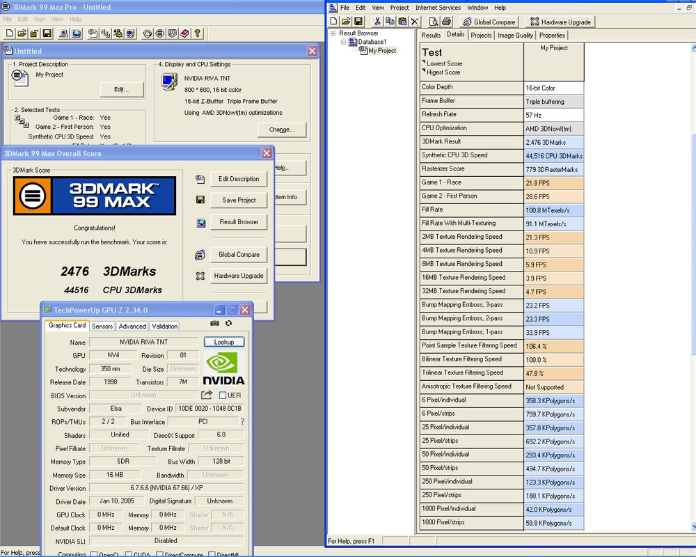
Task: Switch to the Projects tab
Action: pyautogui.click(x=481, y=35)
